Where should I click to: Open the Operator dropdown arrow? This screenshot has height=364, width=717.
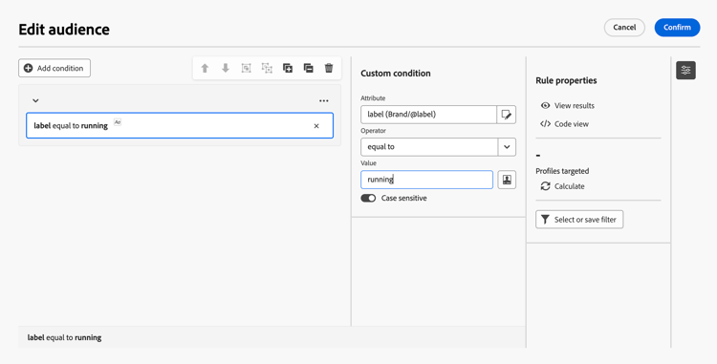507,147
